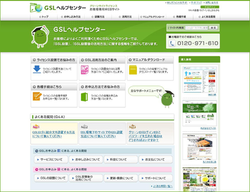Open お申込方法でお悩みの方 card header

pyautogui.click(x=102, y=87)
